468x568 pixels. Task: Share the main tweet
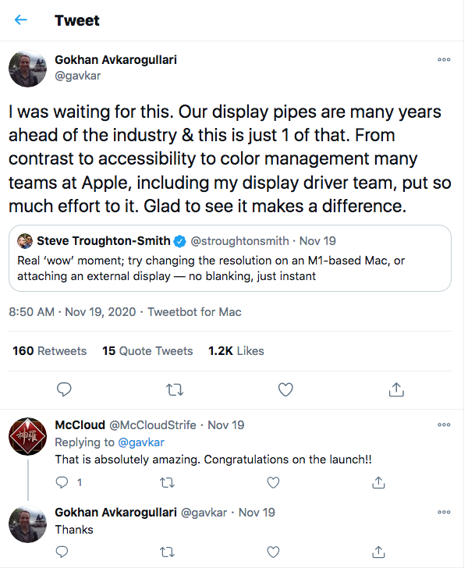[x=395, y=389]
